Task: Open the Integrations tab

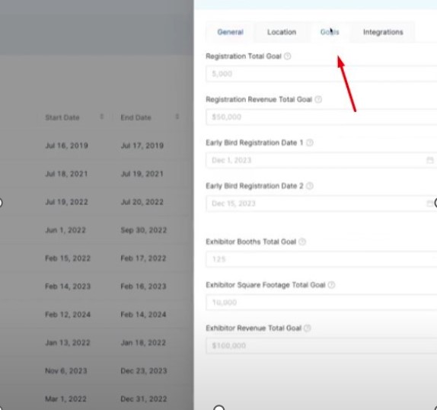Action: point(383,32)
